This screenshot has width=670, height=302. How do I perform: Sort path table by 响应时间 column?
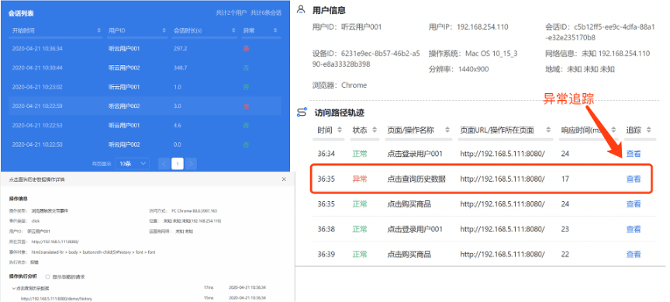pyautogui.click(x=614, y=130)
